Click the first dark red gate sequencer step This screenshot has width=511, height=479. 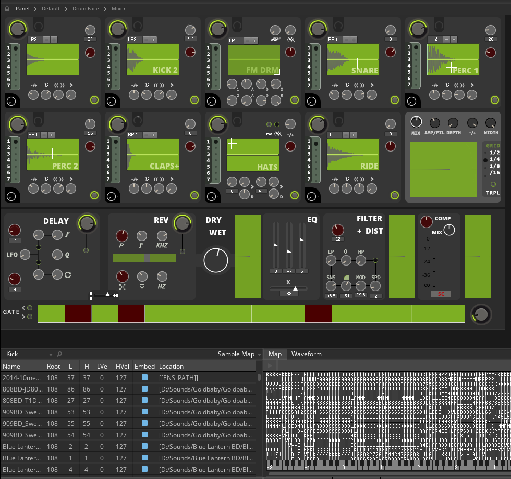[78, 313]
